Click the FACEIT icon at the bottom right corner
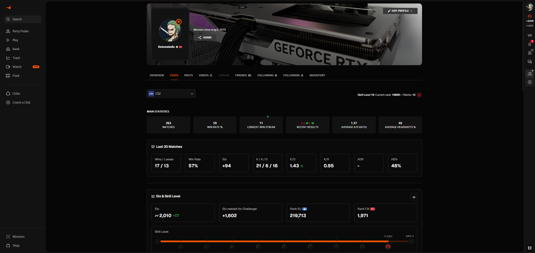 pos(530,248)
